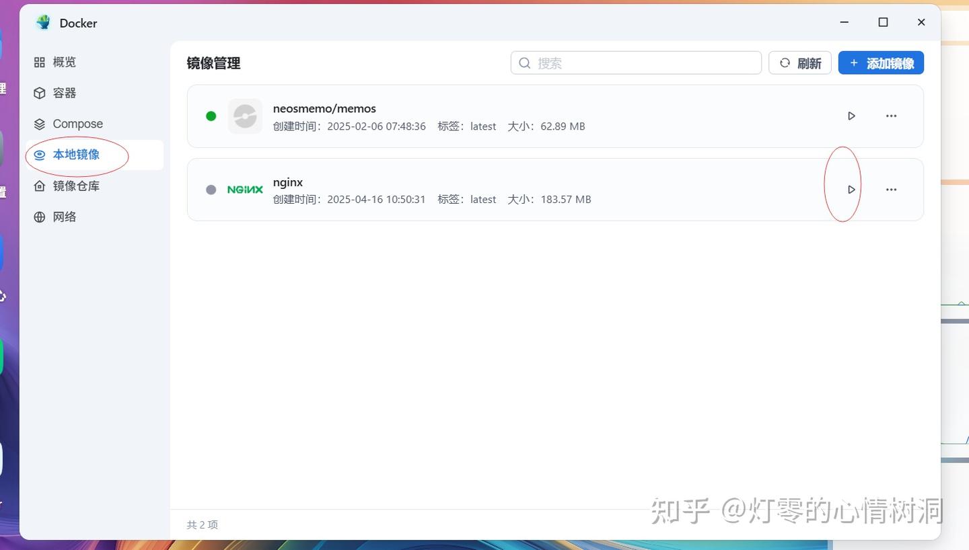Click the 添加镜像 button

click(x=881, y=63)
